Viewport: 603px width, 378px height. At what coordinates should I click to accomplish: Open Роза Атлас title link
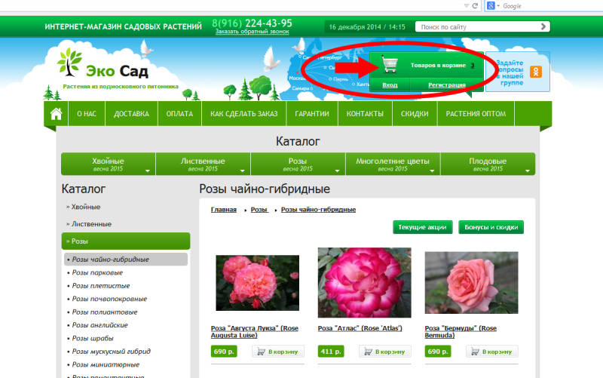click(x=360, y=328)
